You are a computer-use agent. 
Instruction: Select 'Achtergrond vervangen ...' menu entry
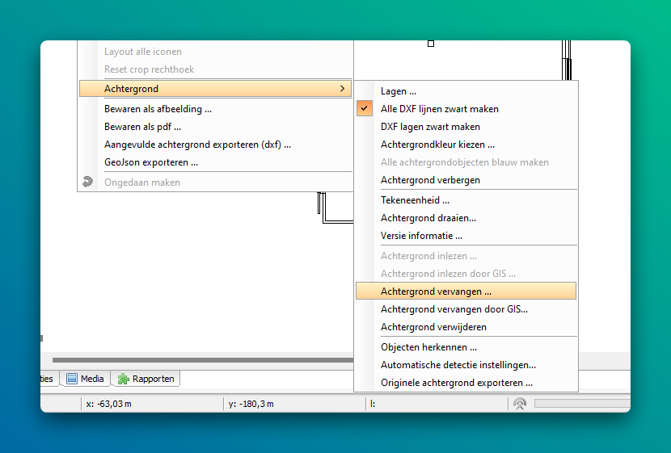pyautogui.click(x=437, y=292)
